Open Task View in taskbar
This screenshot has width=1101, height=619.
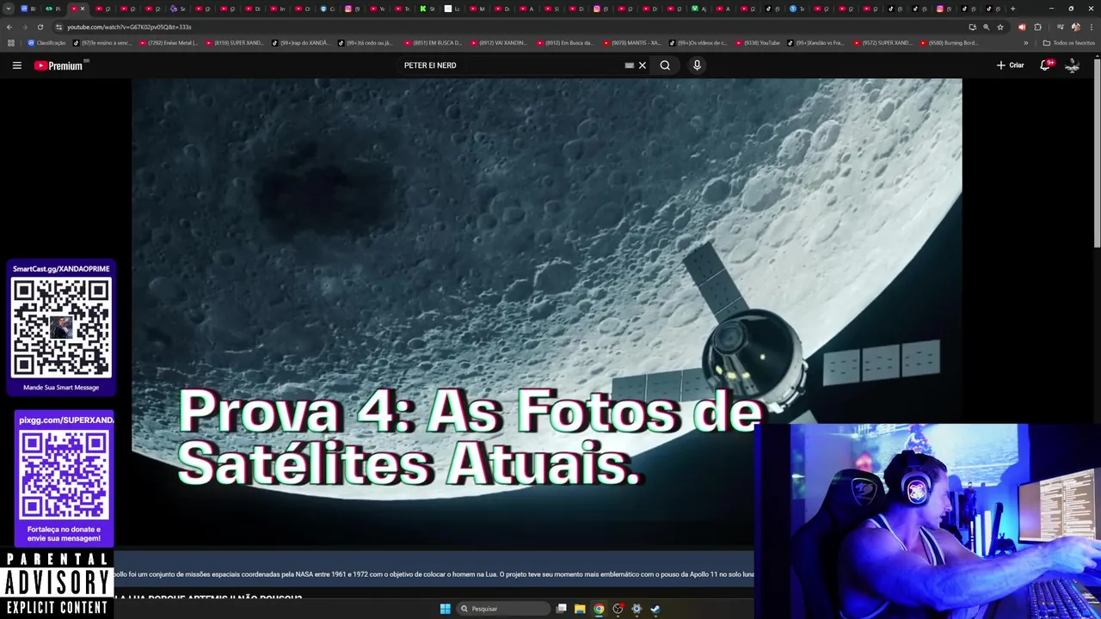(561, 609)
